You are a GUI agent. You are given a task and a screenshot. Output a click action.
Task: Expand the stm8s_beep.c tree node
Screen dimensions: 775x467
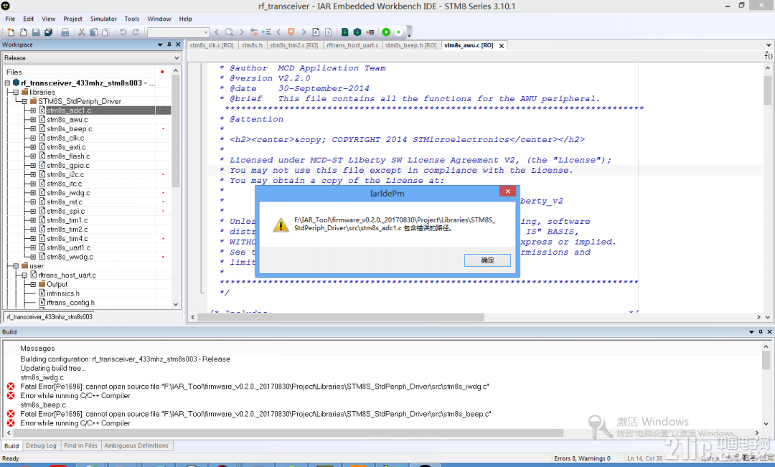pos(33,129)
